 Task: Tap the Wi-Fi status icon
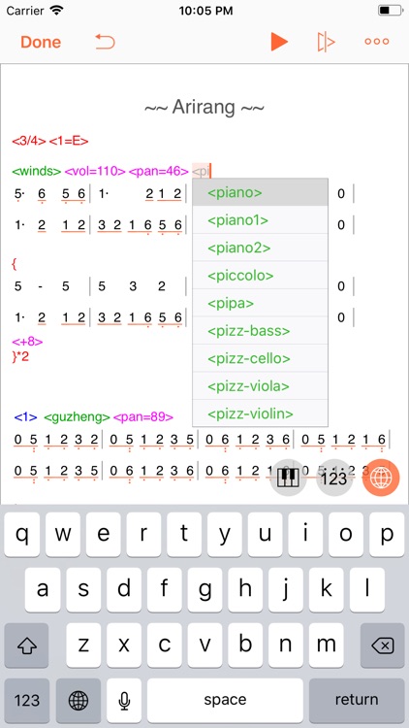click(56, 11)
